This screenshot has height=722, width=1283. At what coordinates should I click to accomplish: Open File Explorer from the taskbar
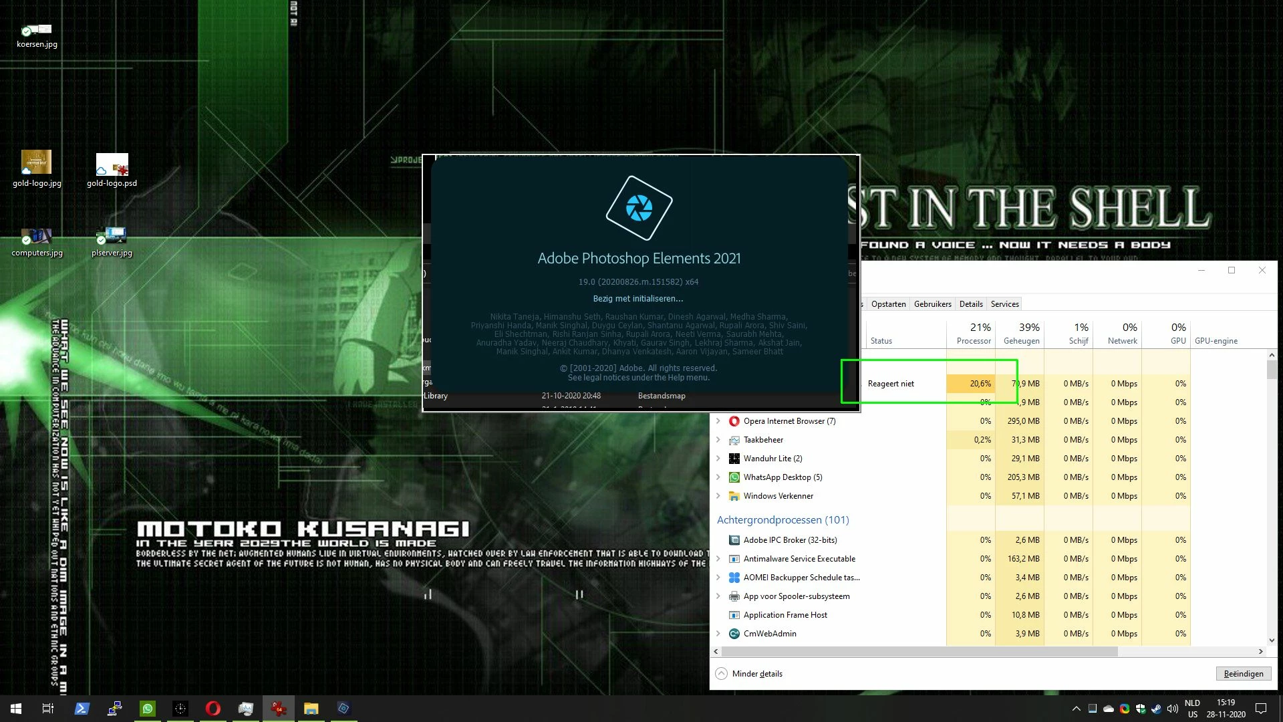(311, 709)
